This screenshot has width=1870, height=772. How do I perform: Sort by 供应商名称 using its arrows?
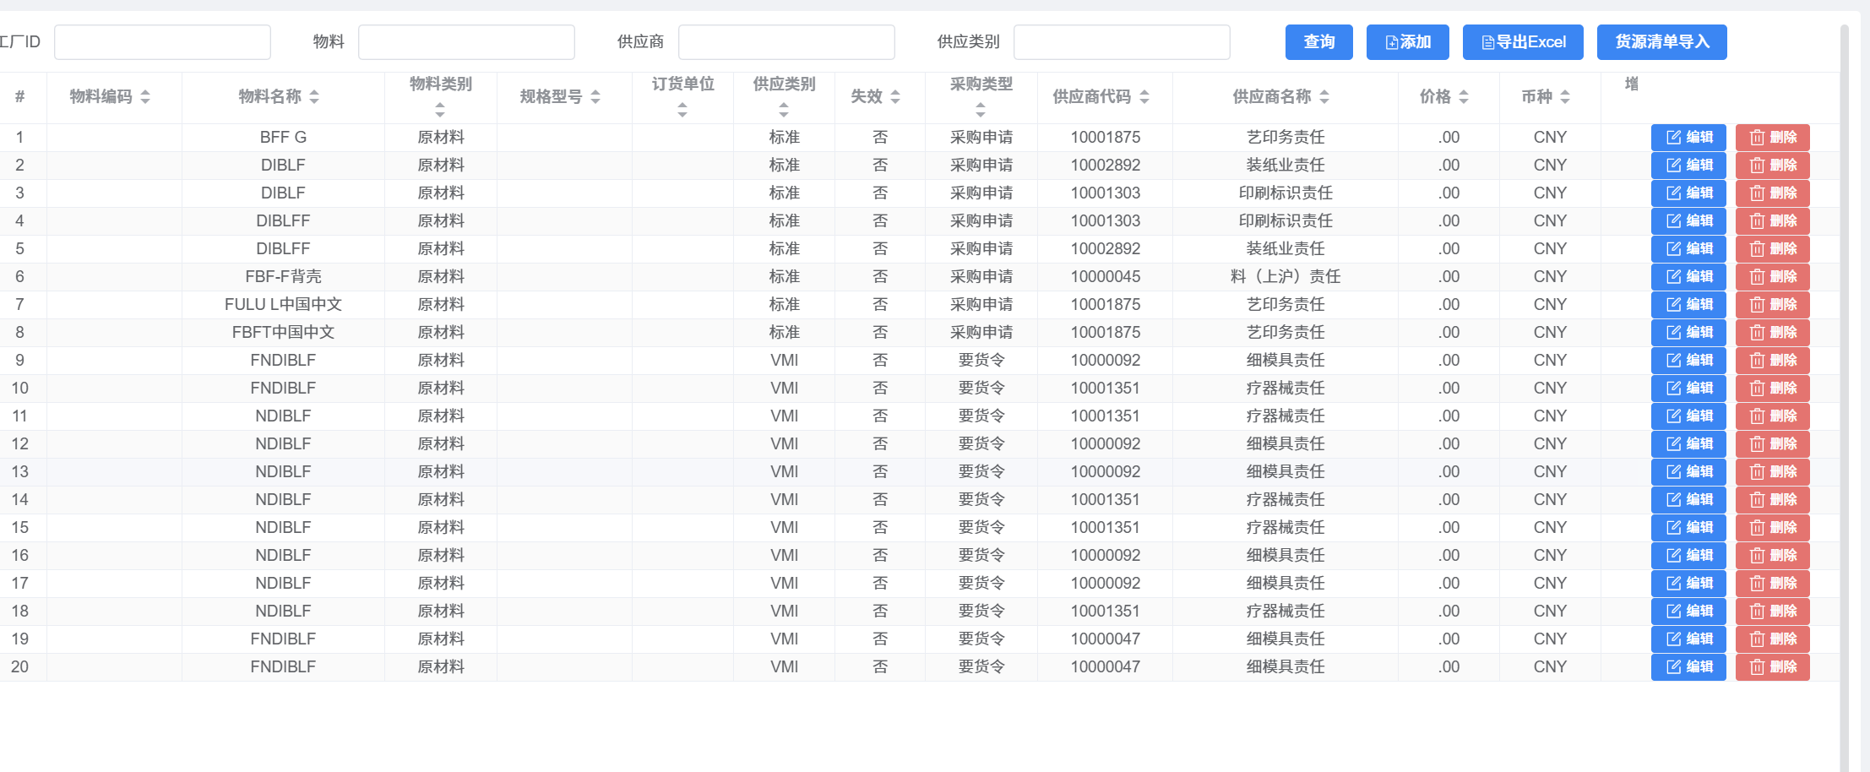(1324, 97)
